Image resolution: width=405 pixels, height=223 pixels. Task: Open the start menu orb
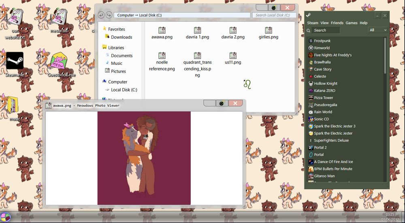click(x=5, y=217)
